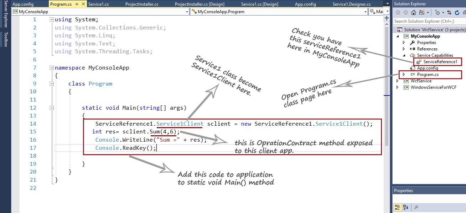
Task: Click the Search Solution Explorer field
Action: tap(429, 21)
